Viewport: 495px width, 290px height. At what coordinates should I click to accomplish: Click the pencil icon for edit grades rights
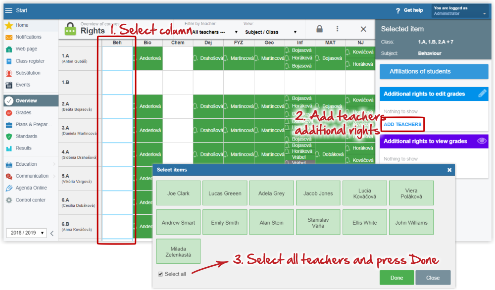coord(482,94)
